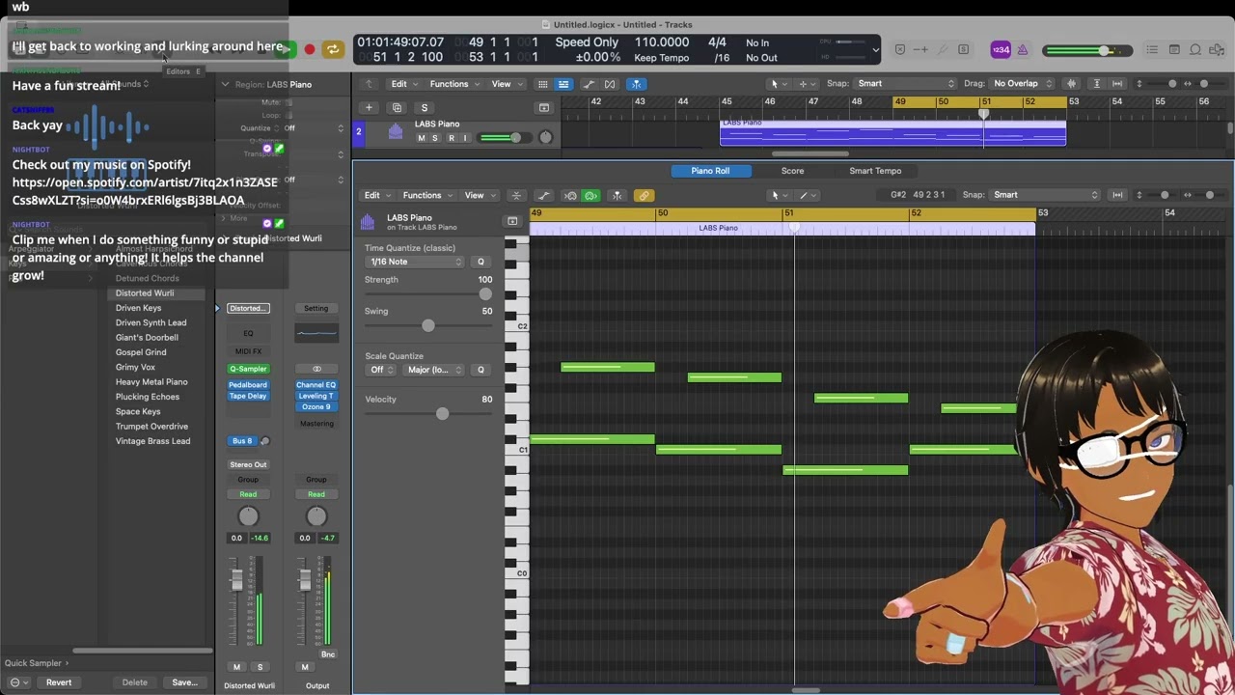Record-enable the LABS Piano track
The height and width of the screenshot is (695, 1235).
click(x=451, y=138)
